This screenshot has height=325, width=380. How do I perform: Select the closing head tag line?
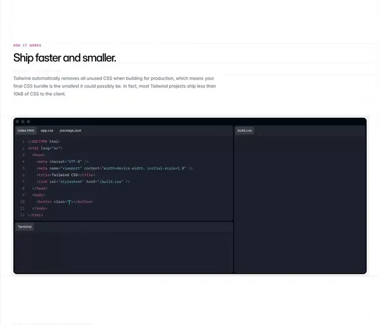tap(39, 188)
